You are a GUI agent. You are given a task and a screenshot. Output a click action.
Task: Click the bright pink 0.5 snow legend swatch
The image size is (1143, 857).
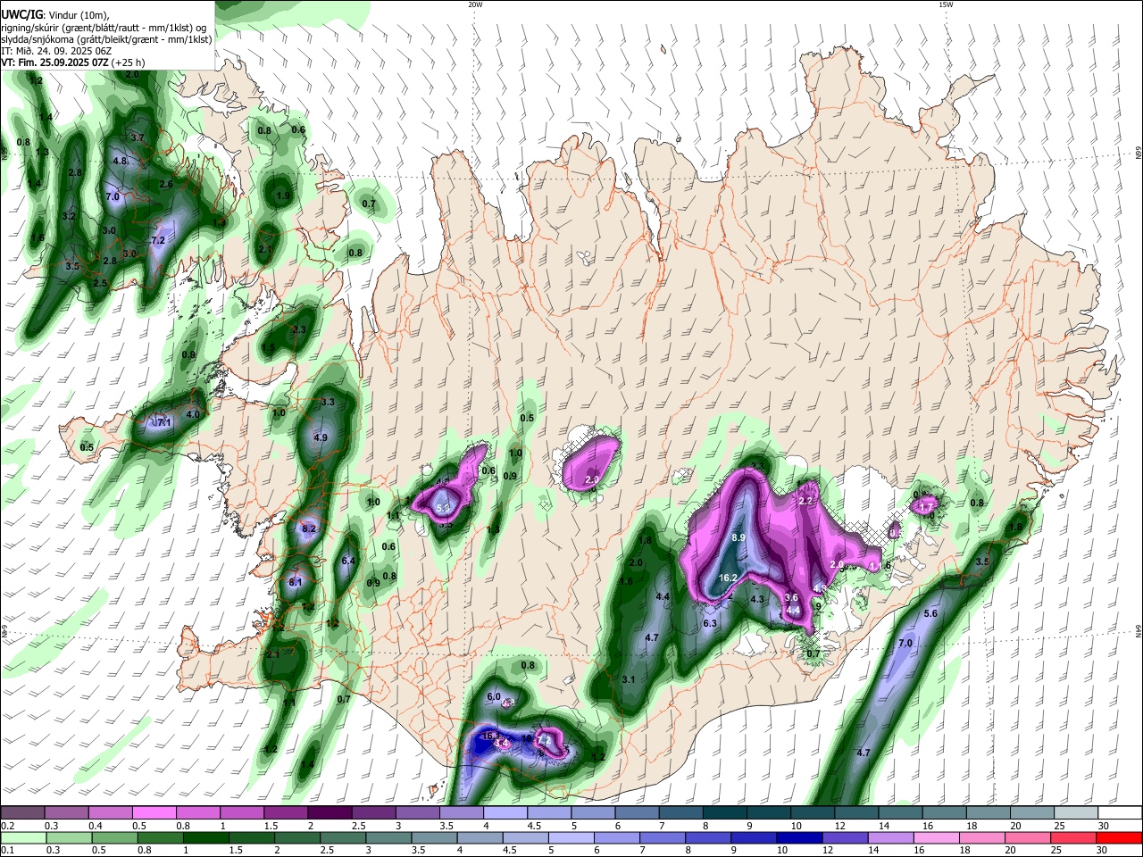(154, 812)
